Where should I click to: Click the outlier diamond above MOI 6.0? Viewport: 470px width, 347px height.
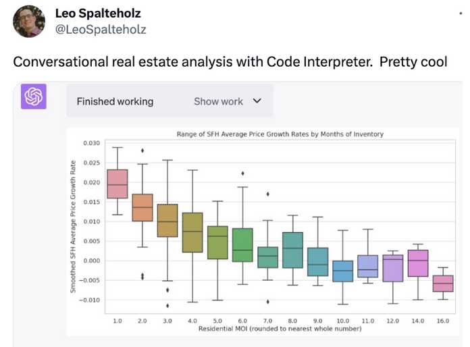243,173
